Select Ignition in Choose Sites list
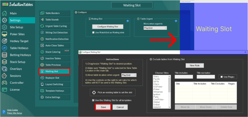Viewport: 248px width, 117px height. click(x=157, y=94)
